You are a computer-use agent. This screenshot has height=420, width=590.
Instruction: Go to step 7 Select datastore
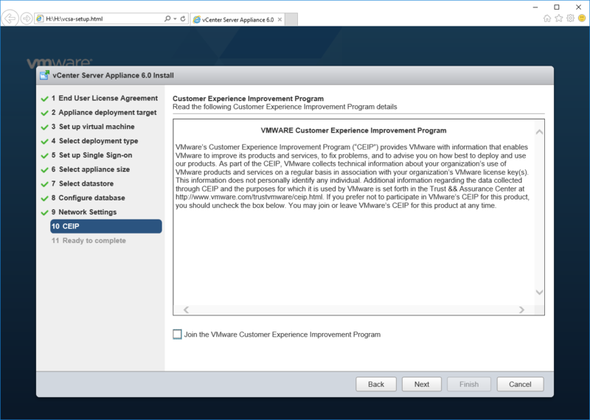point(83,184)
